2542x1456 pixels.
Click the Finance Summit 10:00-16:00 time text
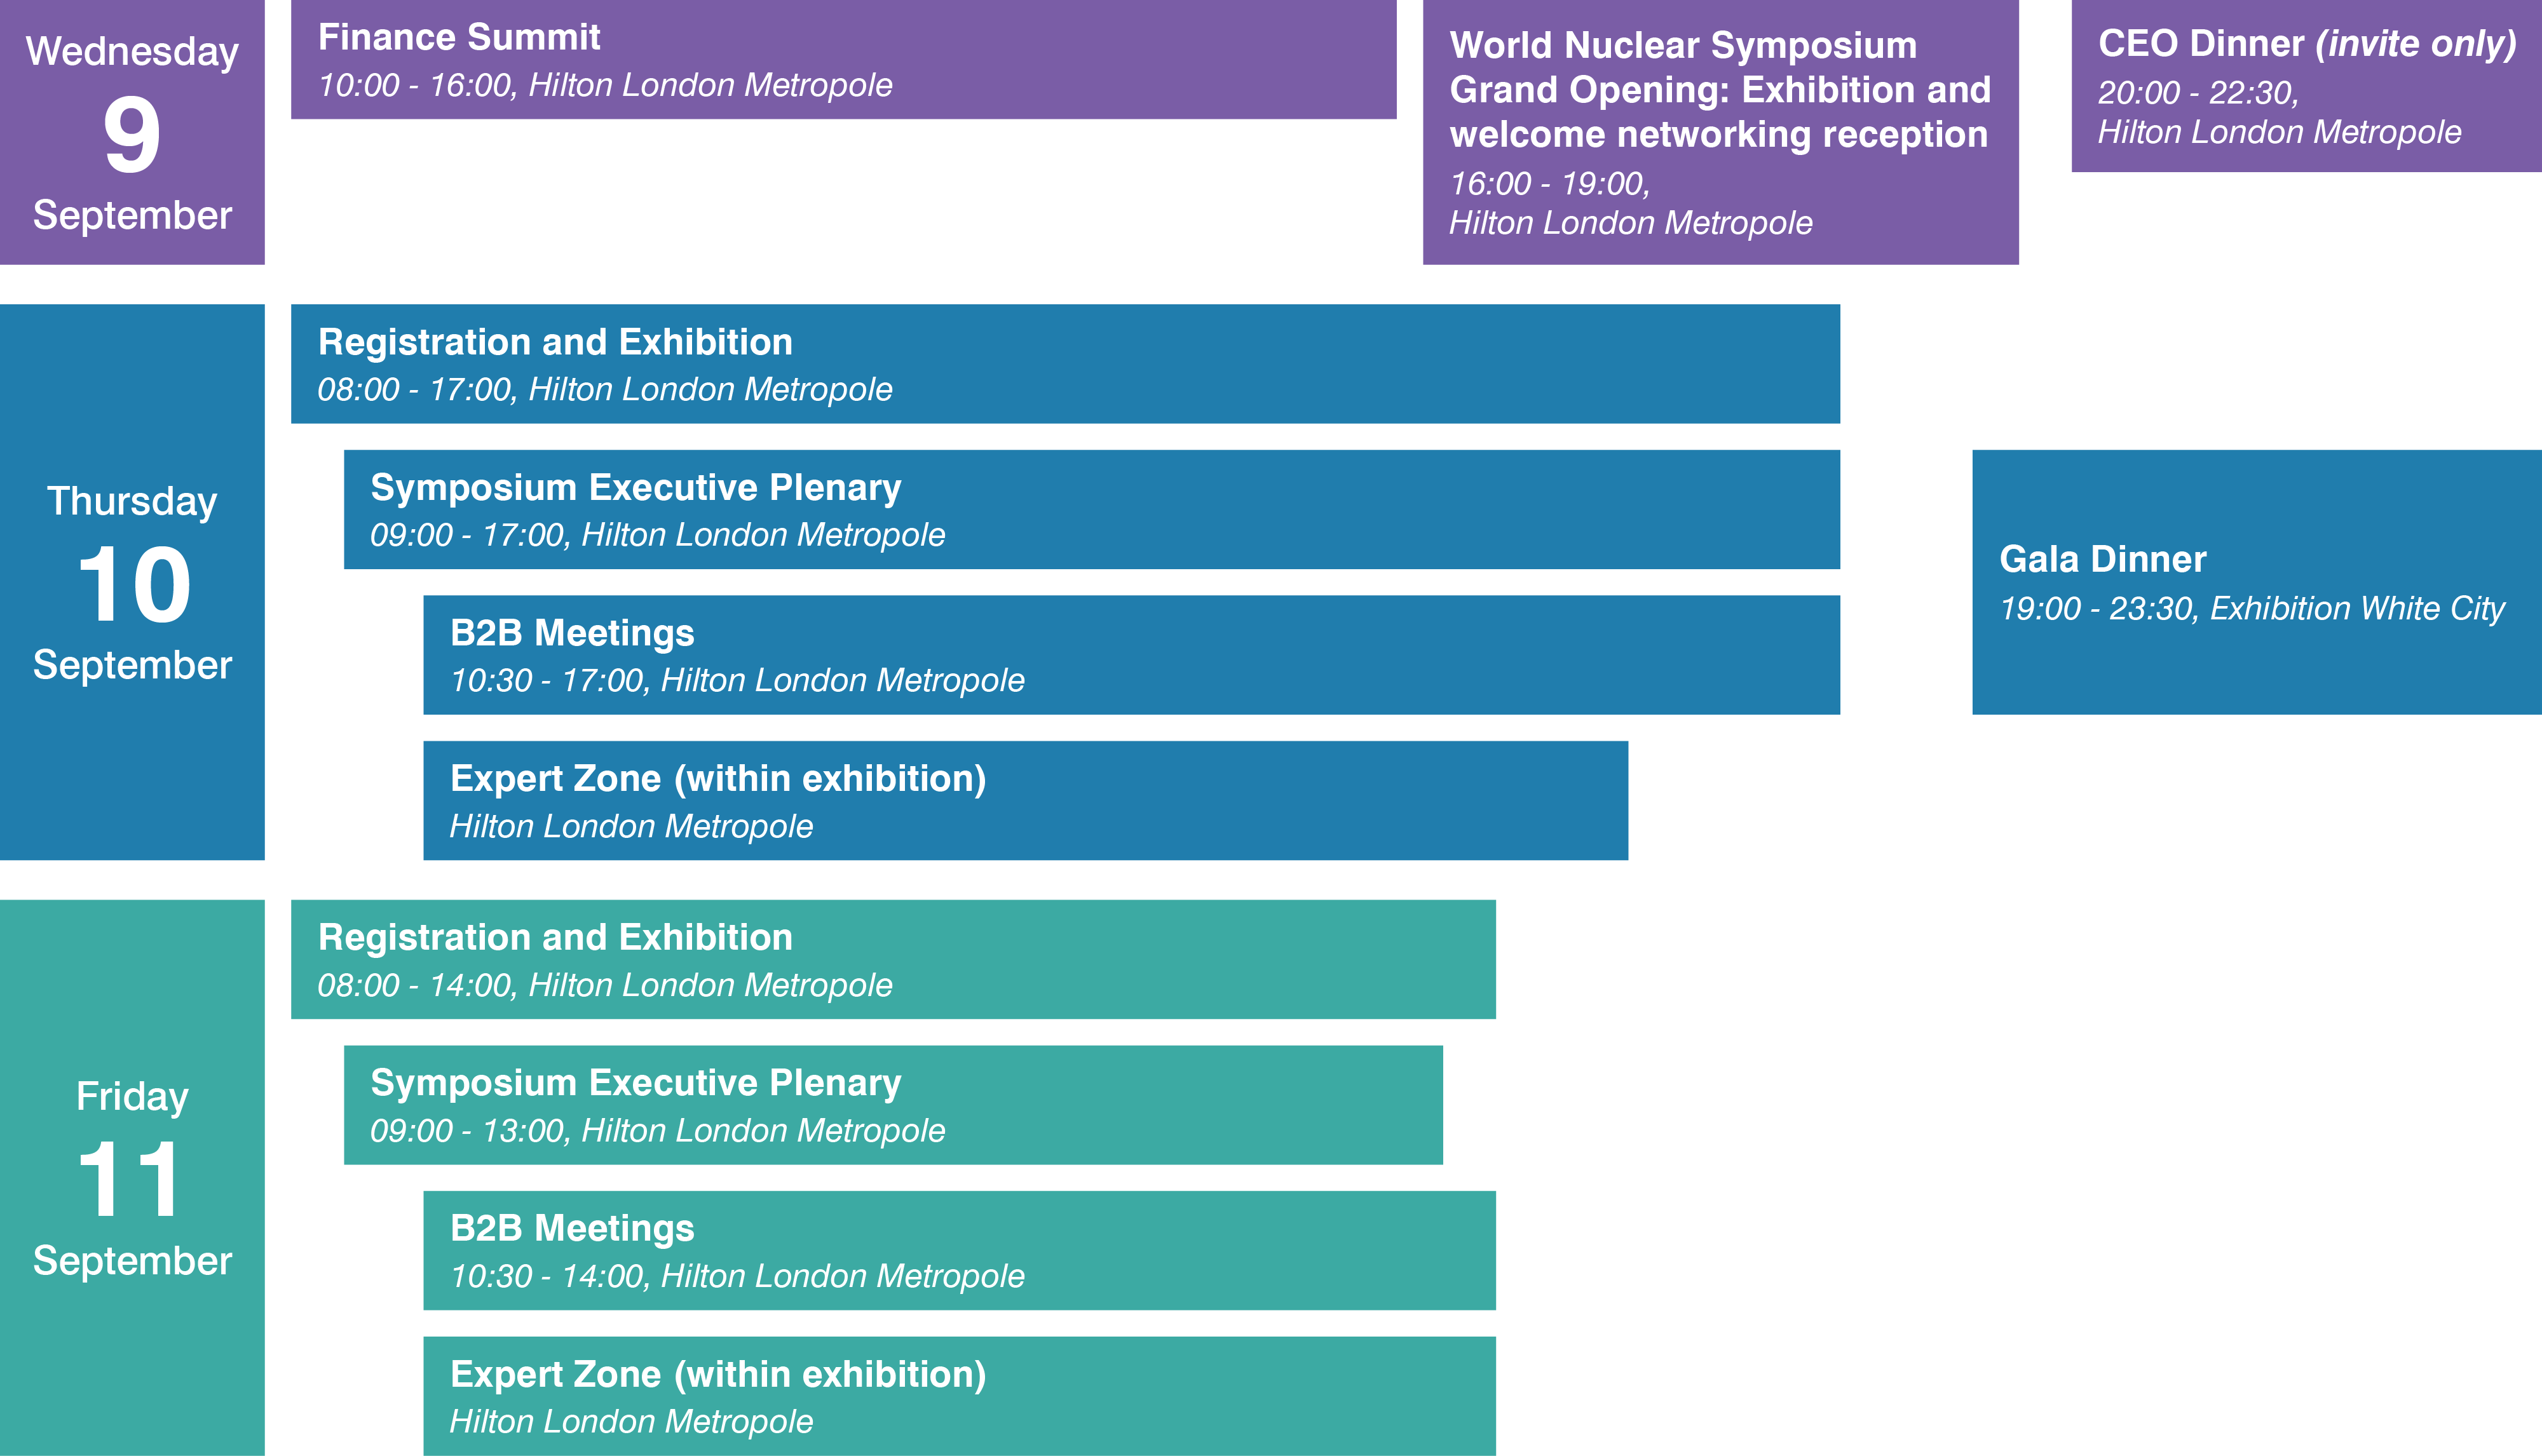point(415,86)
